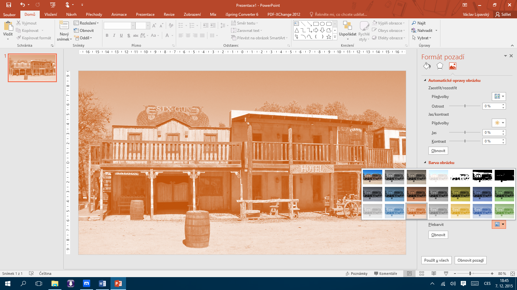Center the paragraph text

pyautogui.click(x=188, y=35)
